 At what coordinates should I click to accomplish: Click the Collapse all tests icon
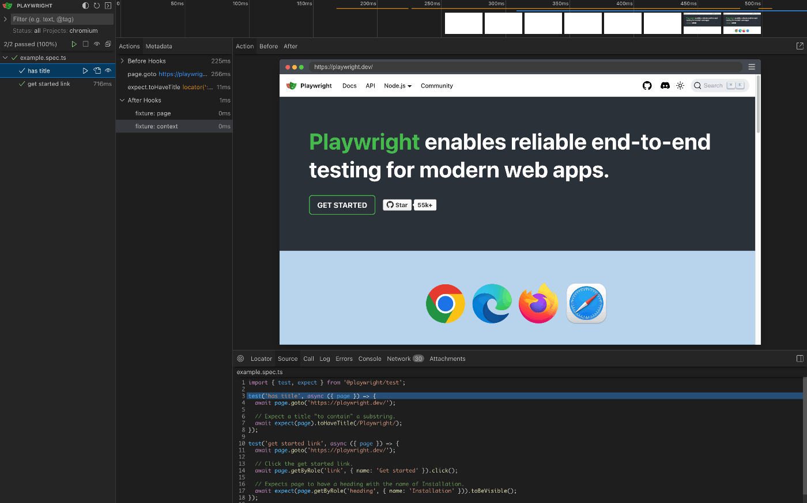point(108,44)
